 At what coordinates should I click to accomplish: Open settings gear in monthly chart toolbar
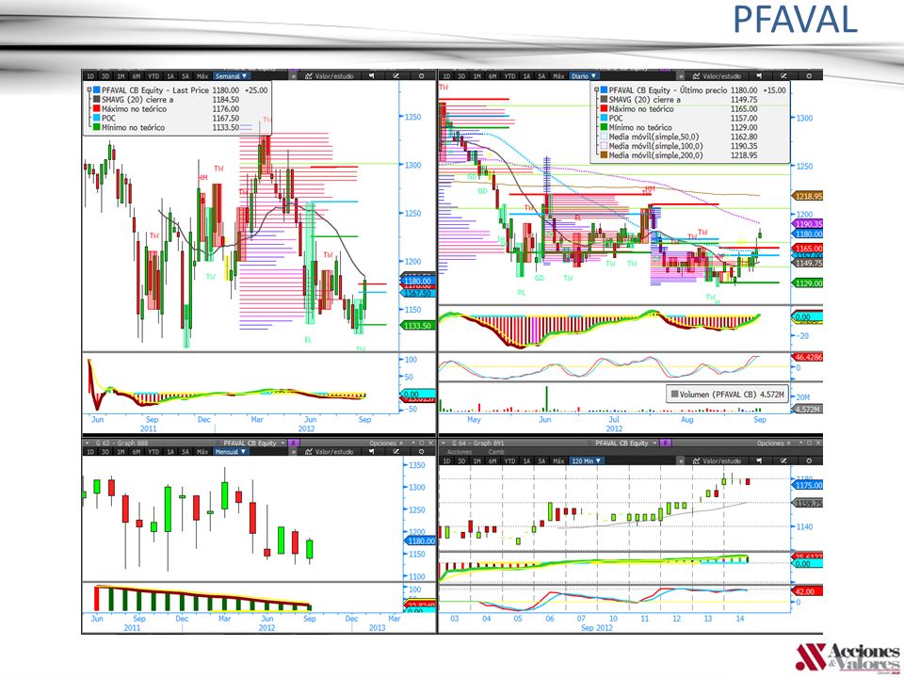point(422,451)
